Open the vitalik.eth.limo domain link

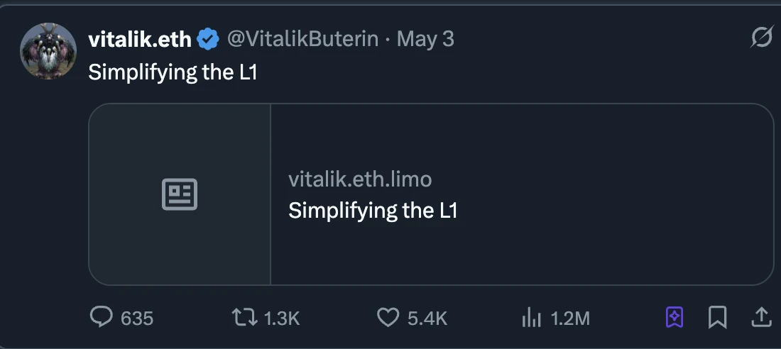pos(360,179)
